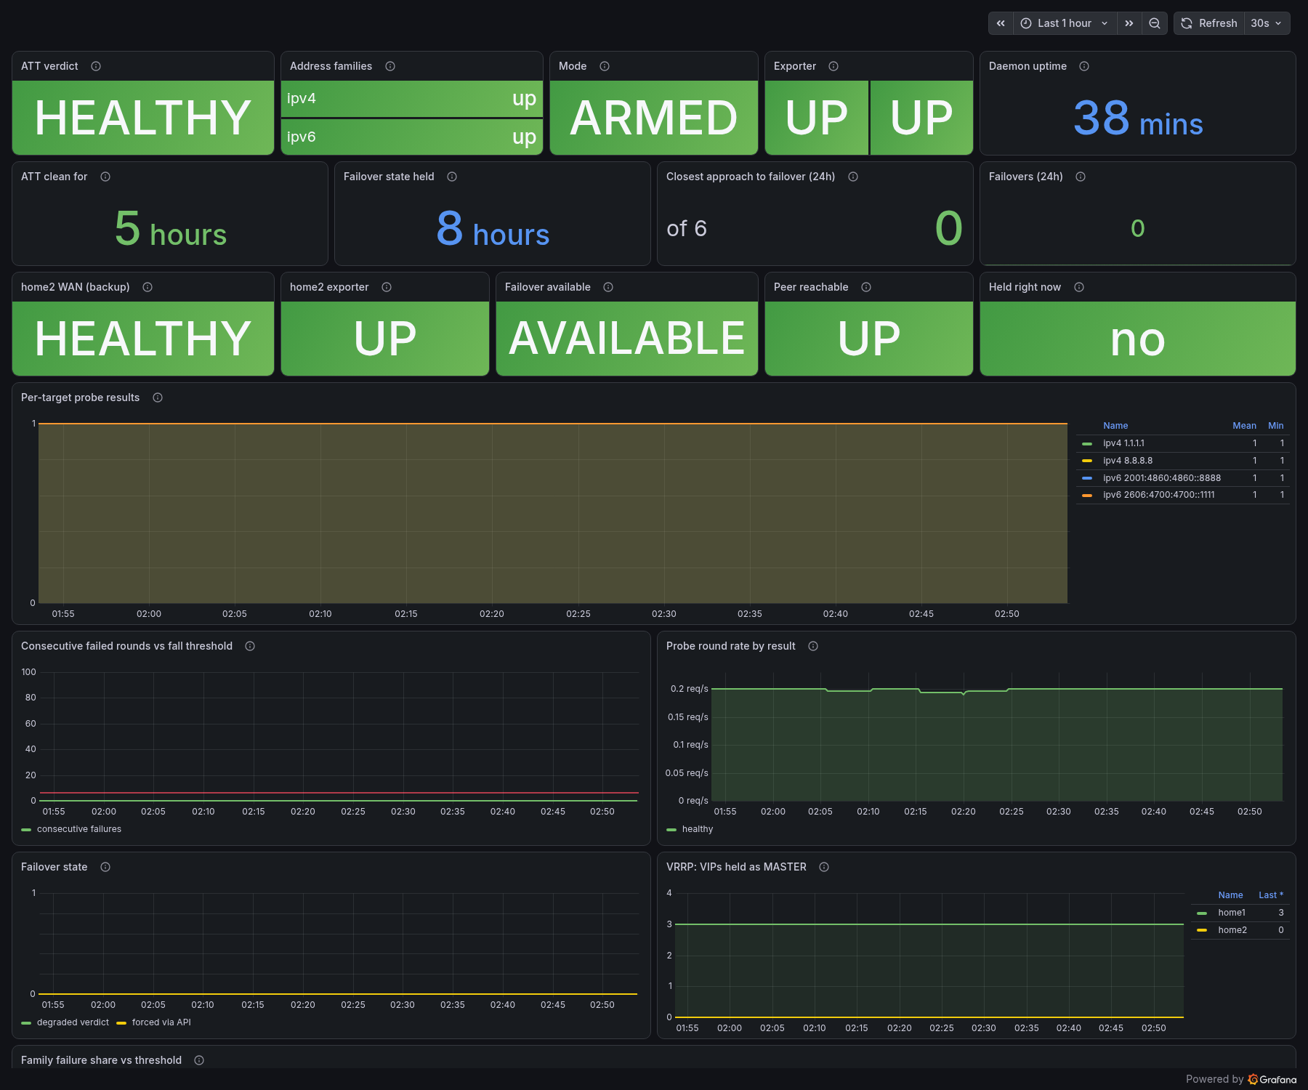Open ATT verdict panel title menu
The width and height of the screenshot is (1308, 1090).
click(x=49, y=66)
